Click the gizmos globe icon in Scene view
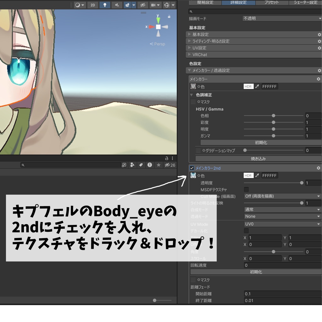The height and width of the screenshot is (322, 322). 167,5
